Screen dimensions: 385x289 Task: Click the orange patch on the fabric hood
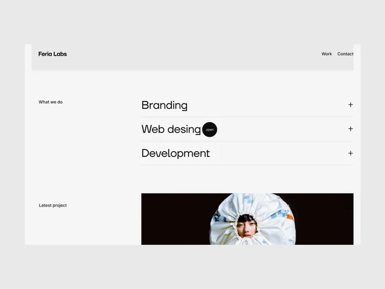[x=290, y=217]
